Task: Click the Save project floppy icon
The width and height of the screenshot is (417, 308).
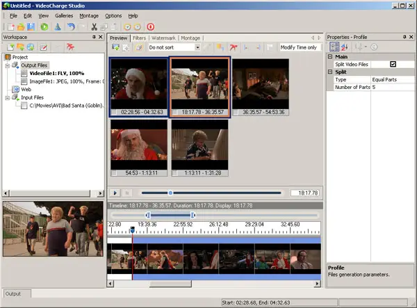Action: (x=29, y=26)
